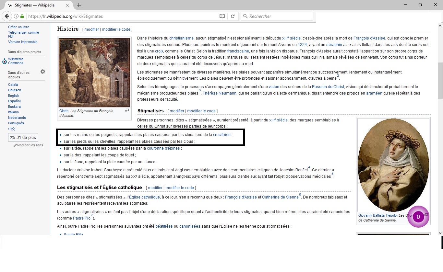The image size is (443, 272).
Task: Enlarge the Giotto painting via its expand icon
Action: click(x=127, y=110)
